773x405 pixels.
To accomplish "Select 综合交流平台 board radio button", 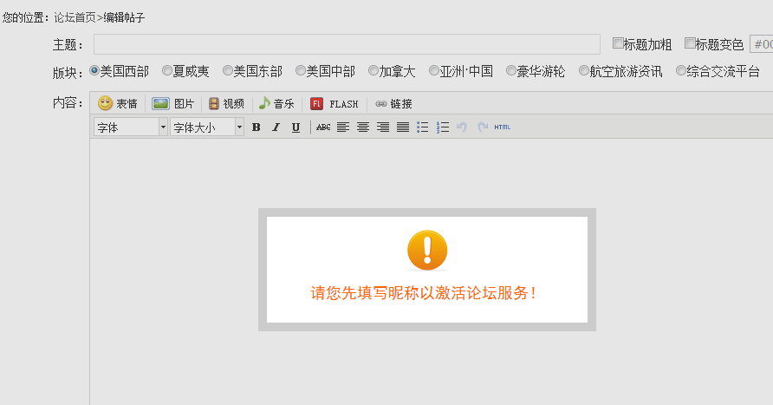I will 681,70.
